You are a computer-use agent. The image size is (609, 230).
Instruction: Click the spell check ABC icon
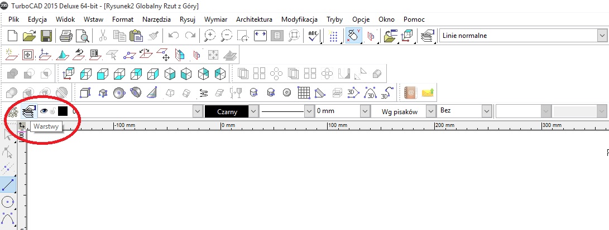pos(313,36)
